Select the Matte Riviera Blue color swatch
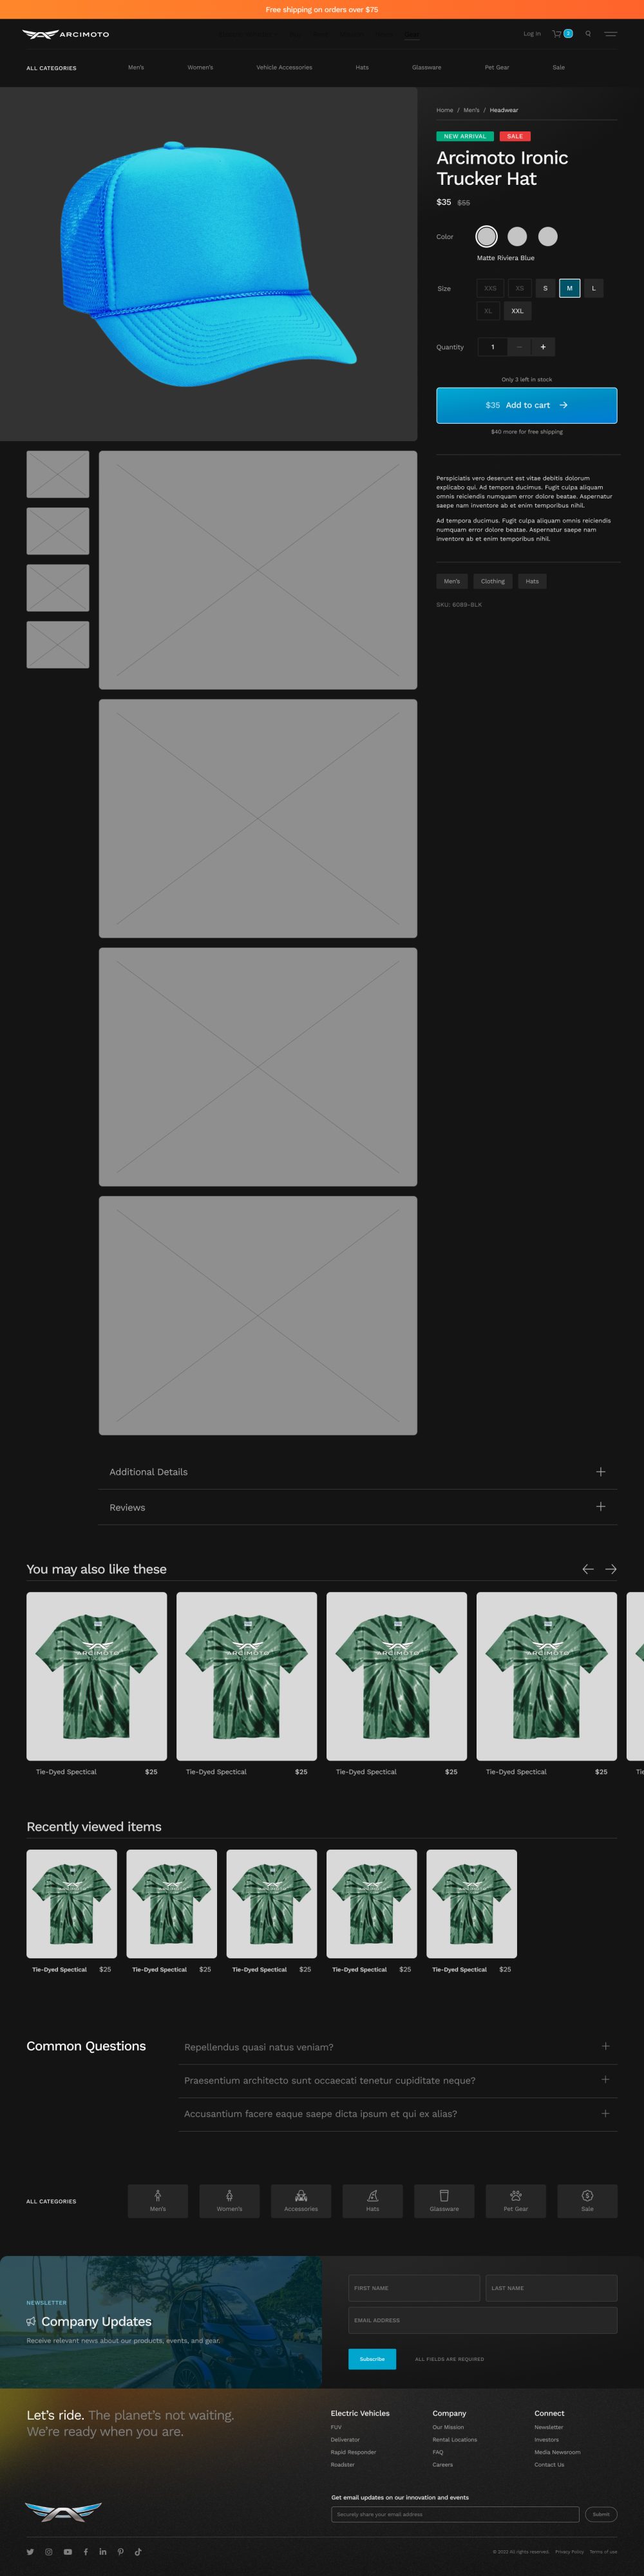This screenshot has width=644, height=2576. tap(486, 236)
